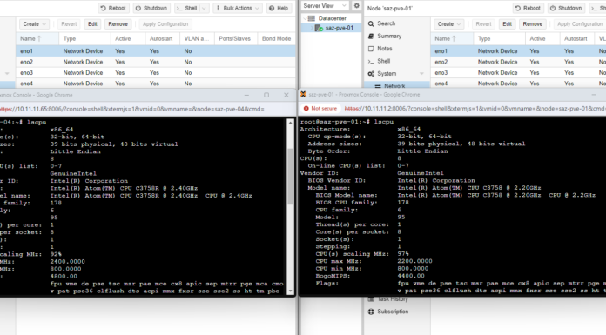Viewport: 606px width, 335px height.
Task: Click Reboot button in left Proxmox window
Action: tap(113, 8)
